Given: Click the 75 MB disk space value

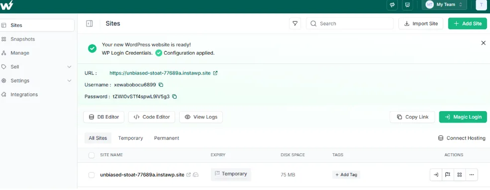Looking at the screenshot, I should 288,175.
